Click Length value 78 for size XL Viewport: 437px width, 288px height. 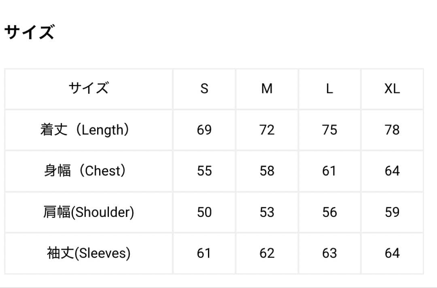(x=392, y=130)
